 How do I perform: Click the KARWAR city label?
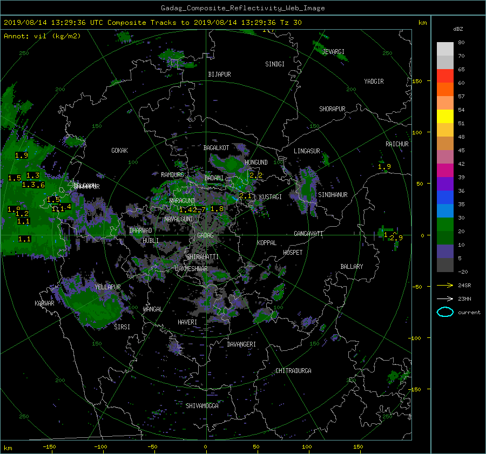(x=44, y=303)
